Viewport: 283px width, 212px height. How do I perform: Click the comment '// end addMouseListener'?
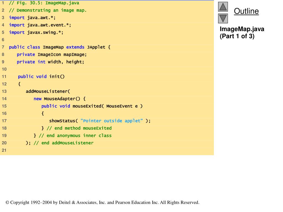(64, 143)
